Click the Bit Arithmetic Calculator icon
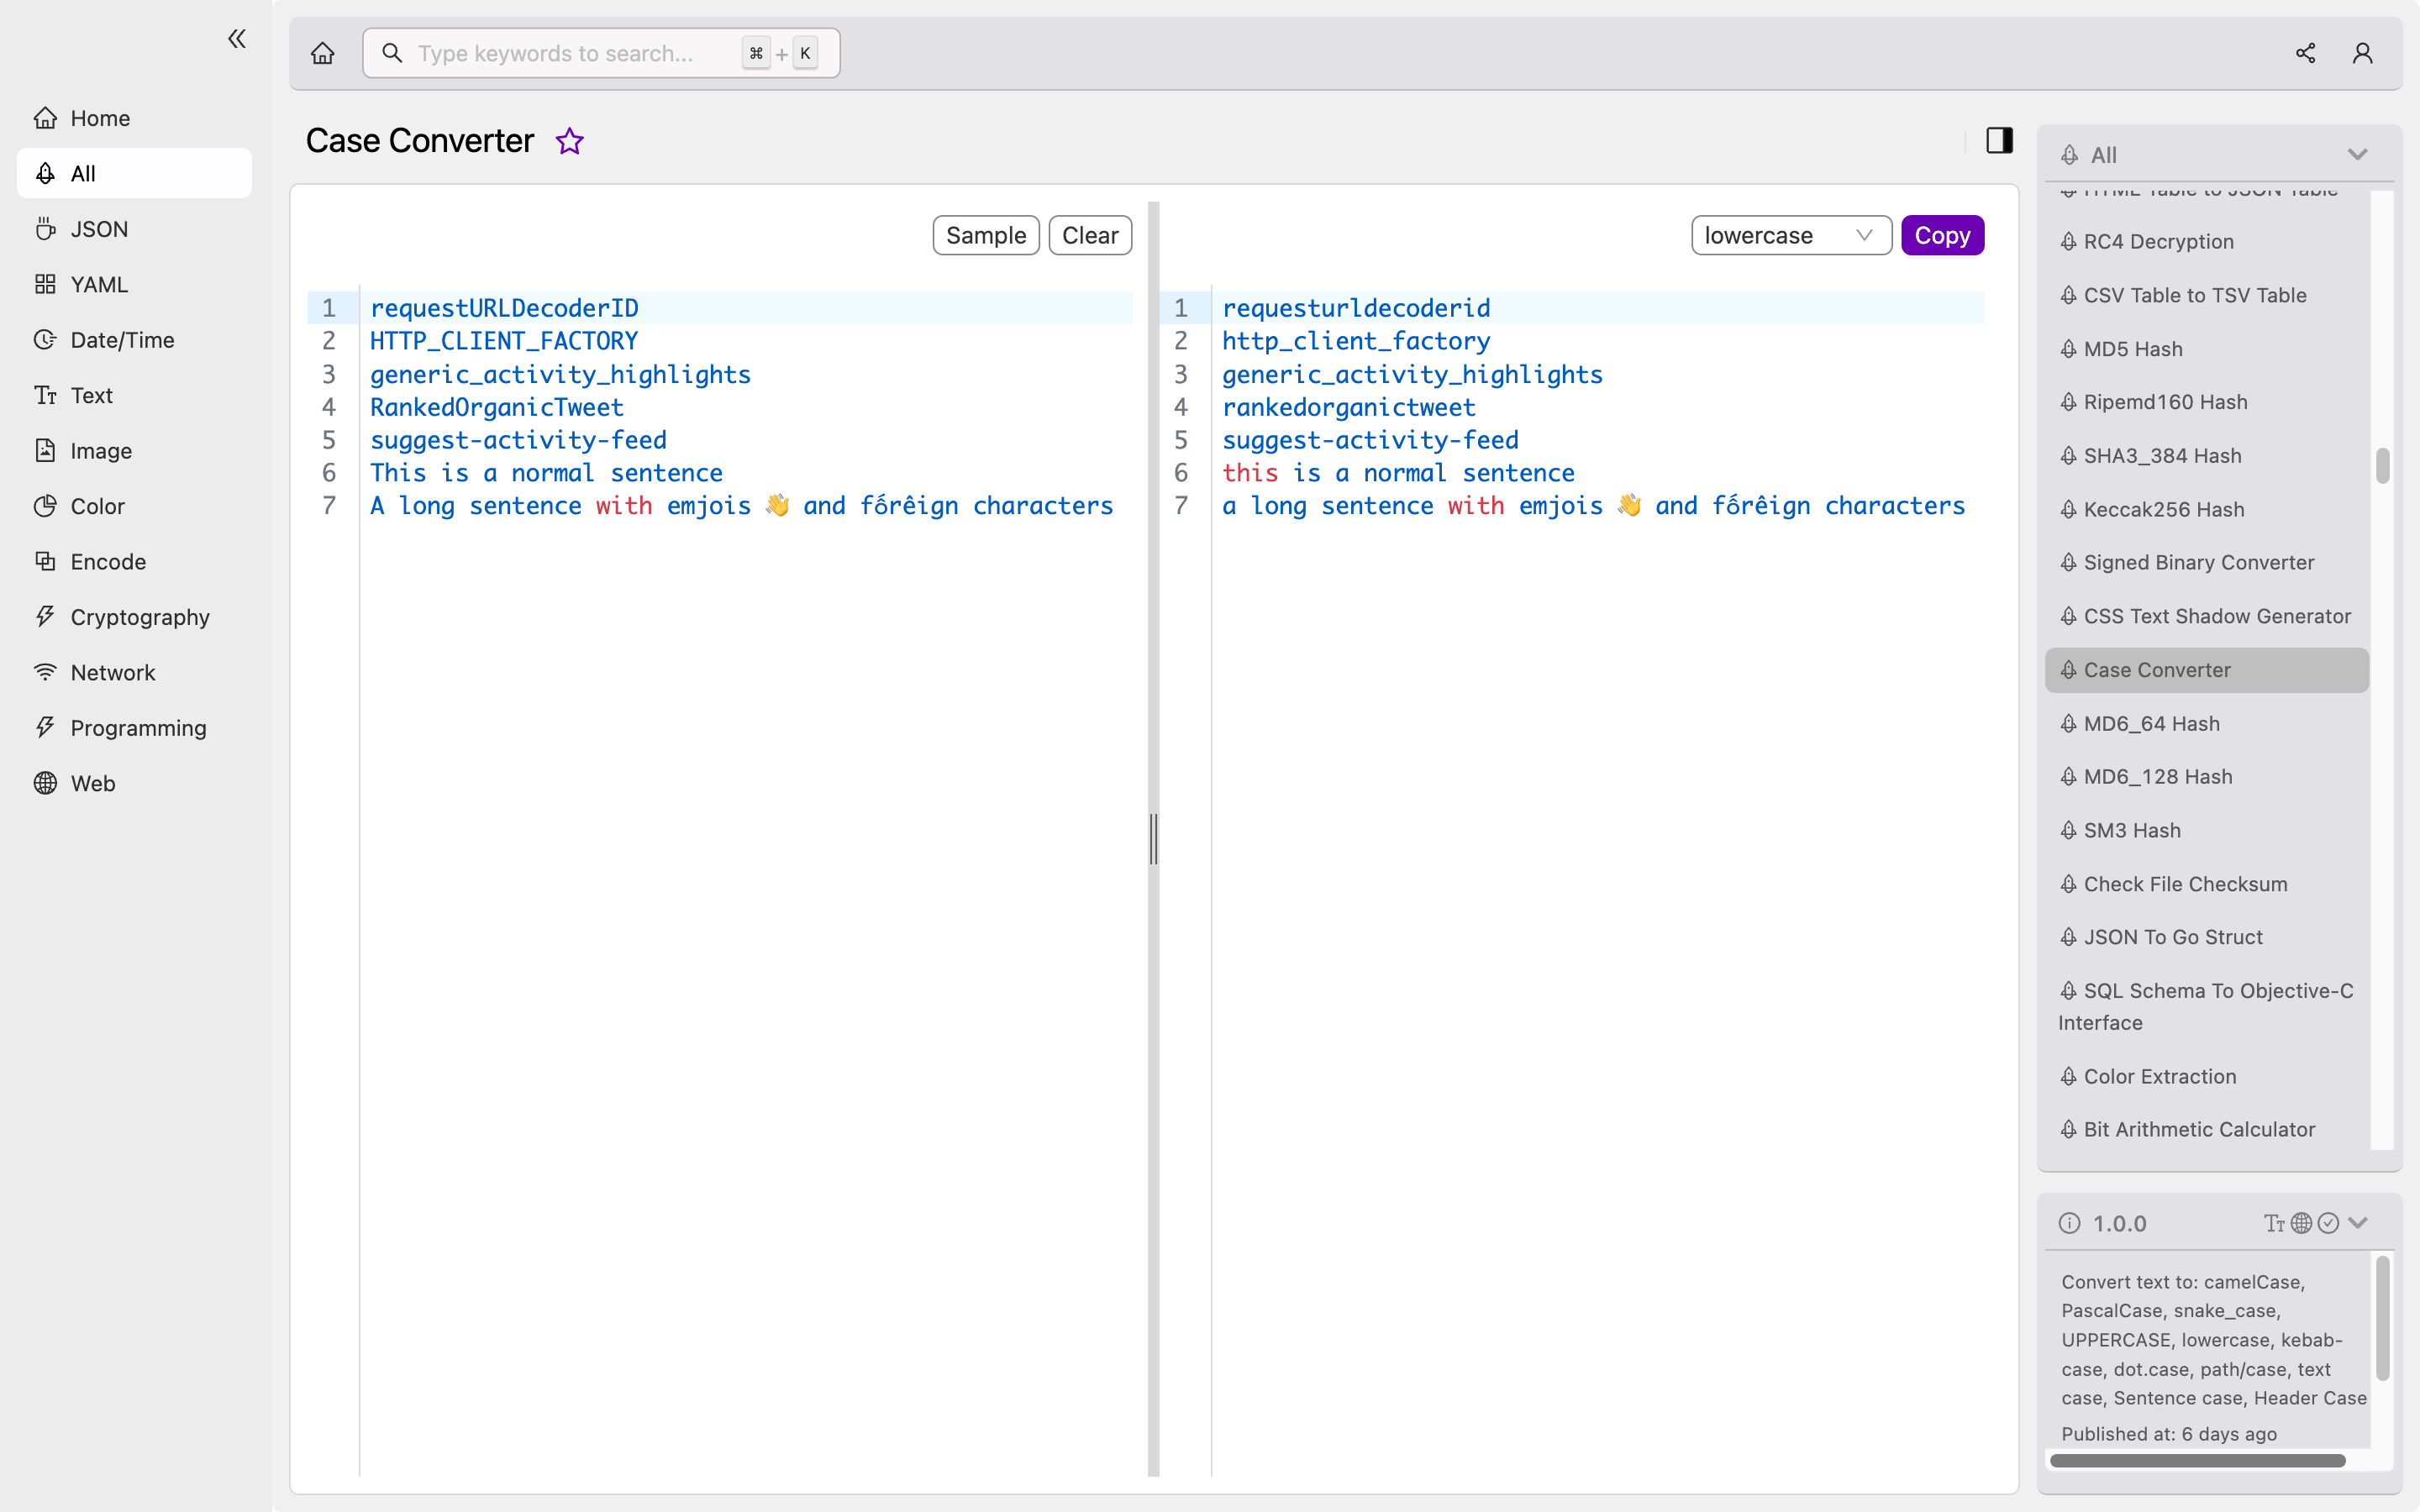Image resolution: width=2420 pixels, height=1512 pixels. 2068,1129
